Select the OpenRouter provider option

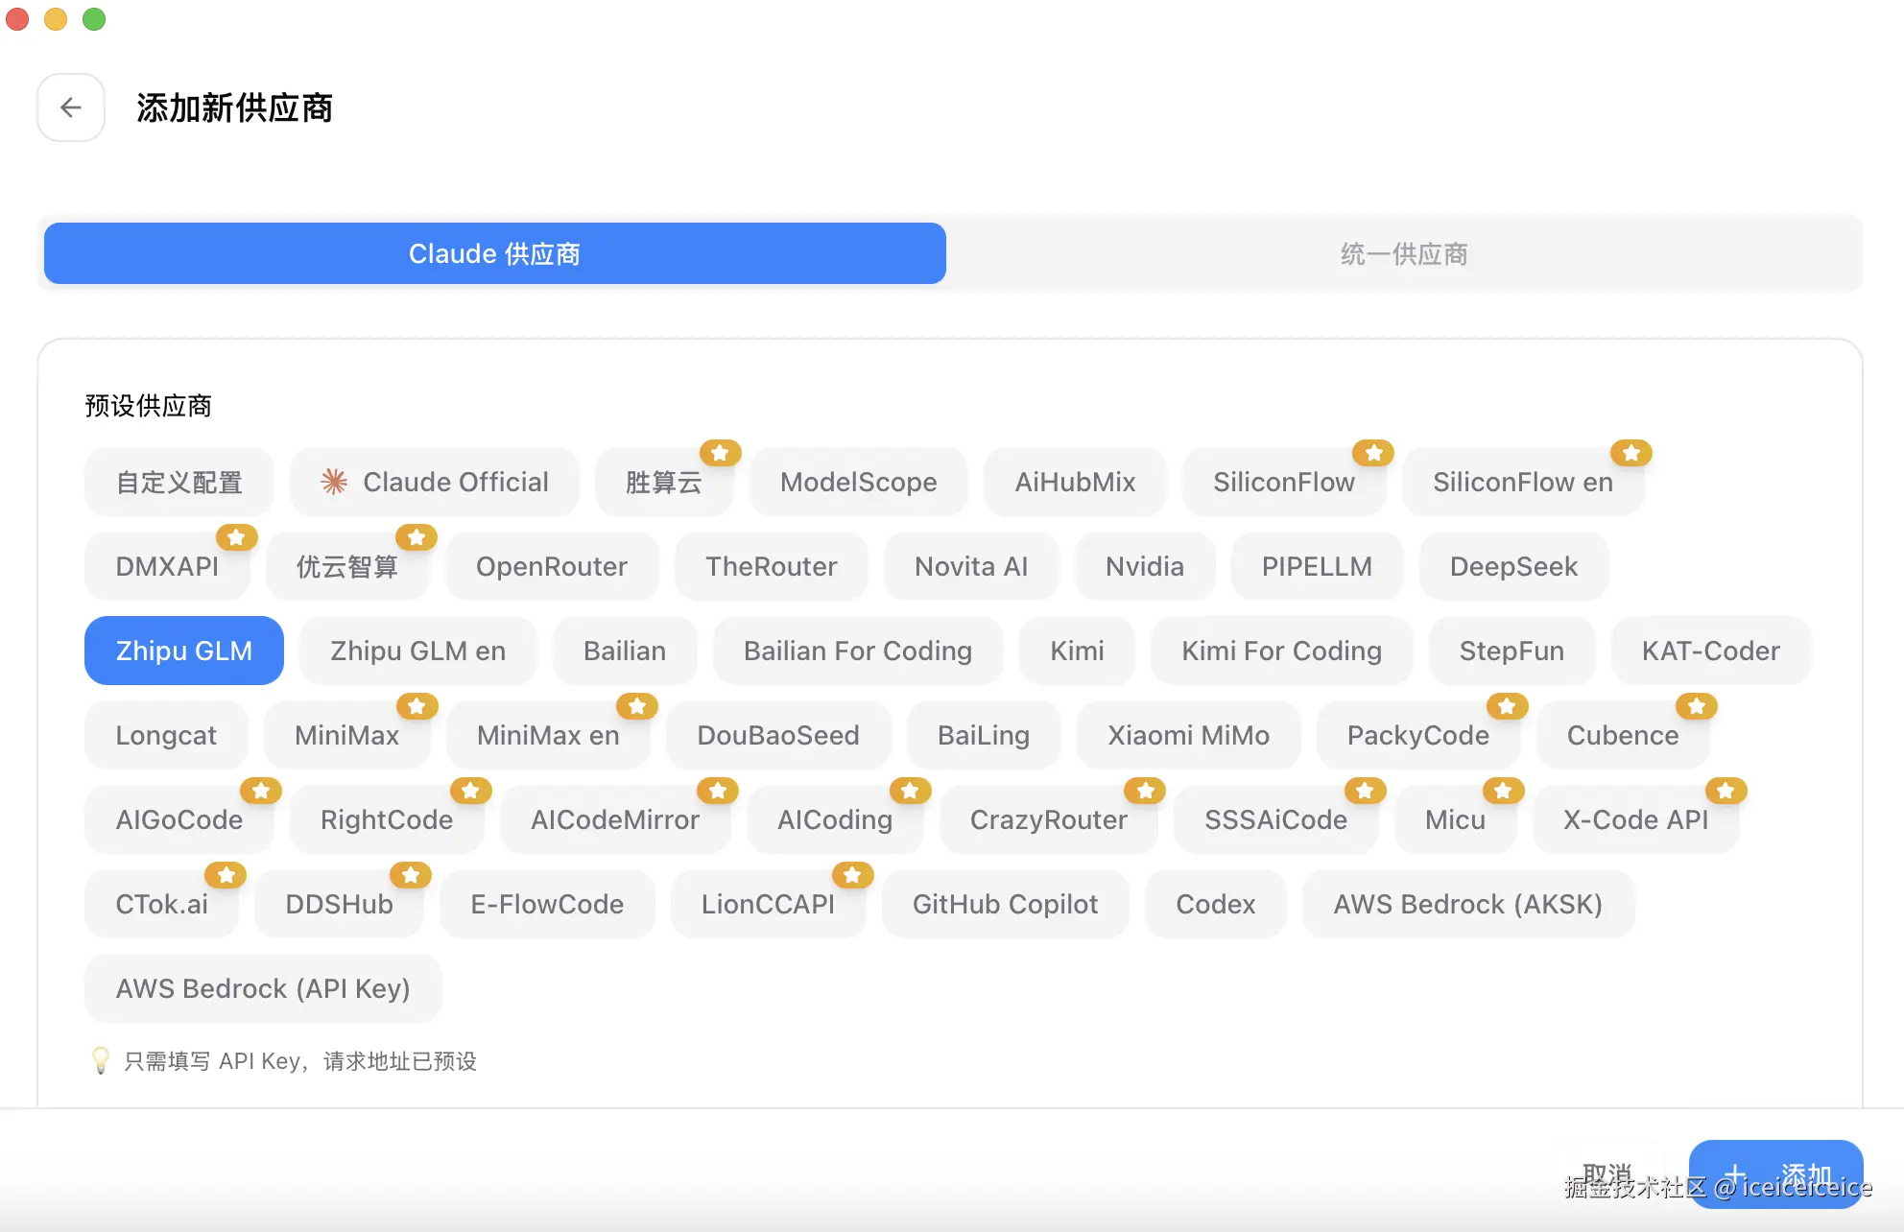(x=551, y=566)
